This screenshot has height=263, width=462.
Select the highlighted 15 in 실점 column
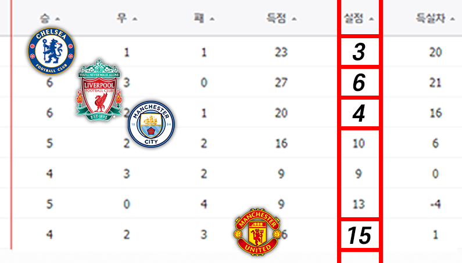point(360,235)
